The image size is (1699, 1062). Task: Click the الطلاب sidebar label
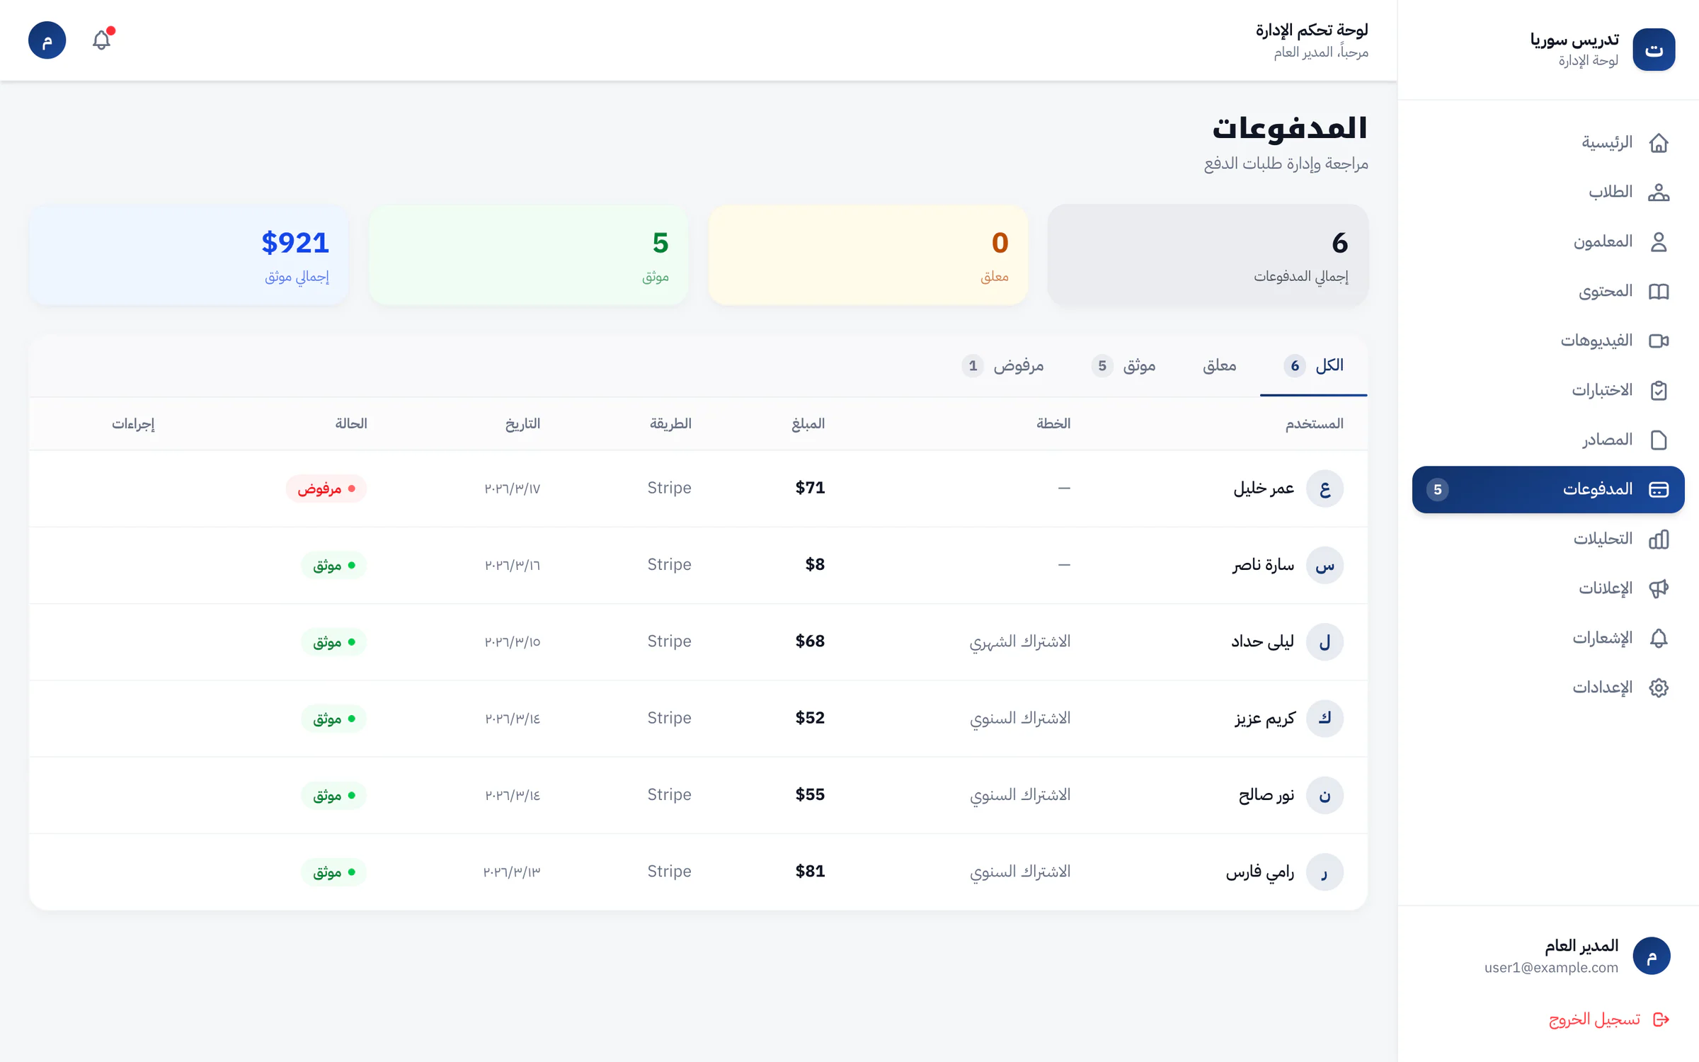[x=1611, y=193]
